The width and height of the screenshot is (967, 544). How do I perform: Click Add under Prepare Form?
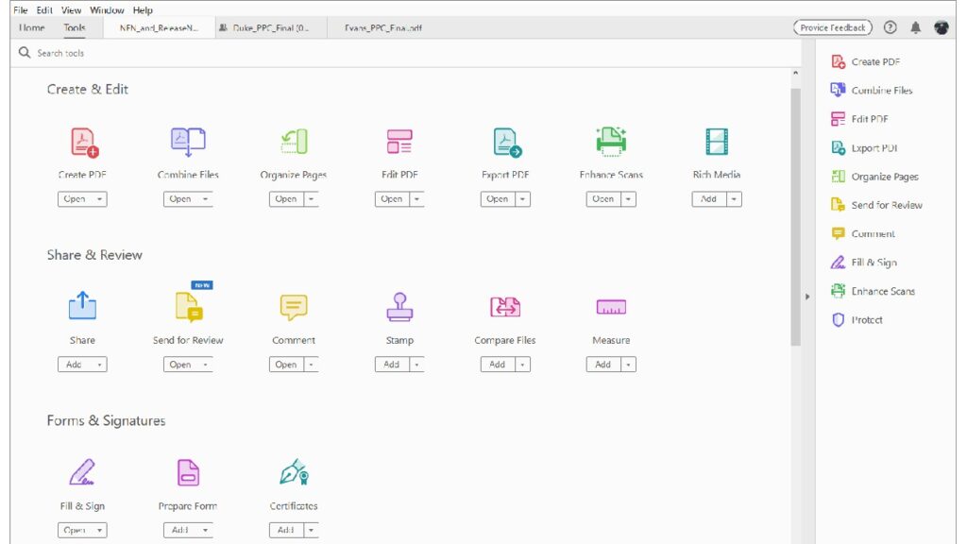click(180, 531)
